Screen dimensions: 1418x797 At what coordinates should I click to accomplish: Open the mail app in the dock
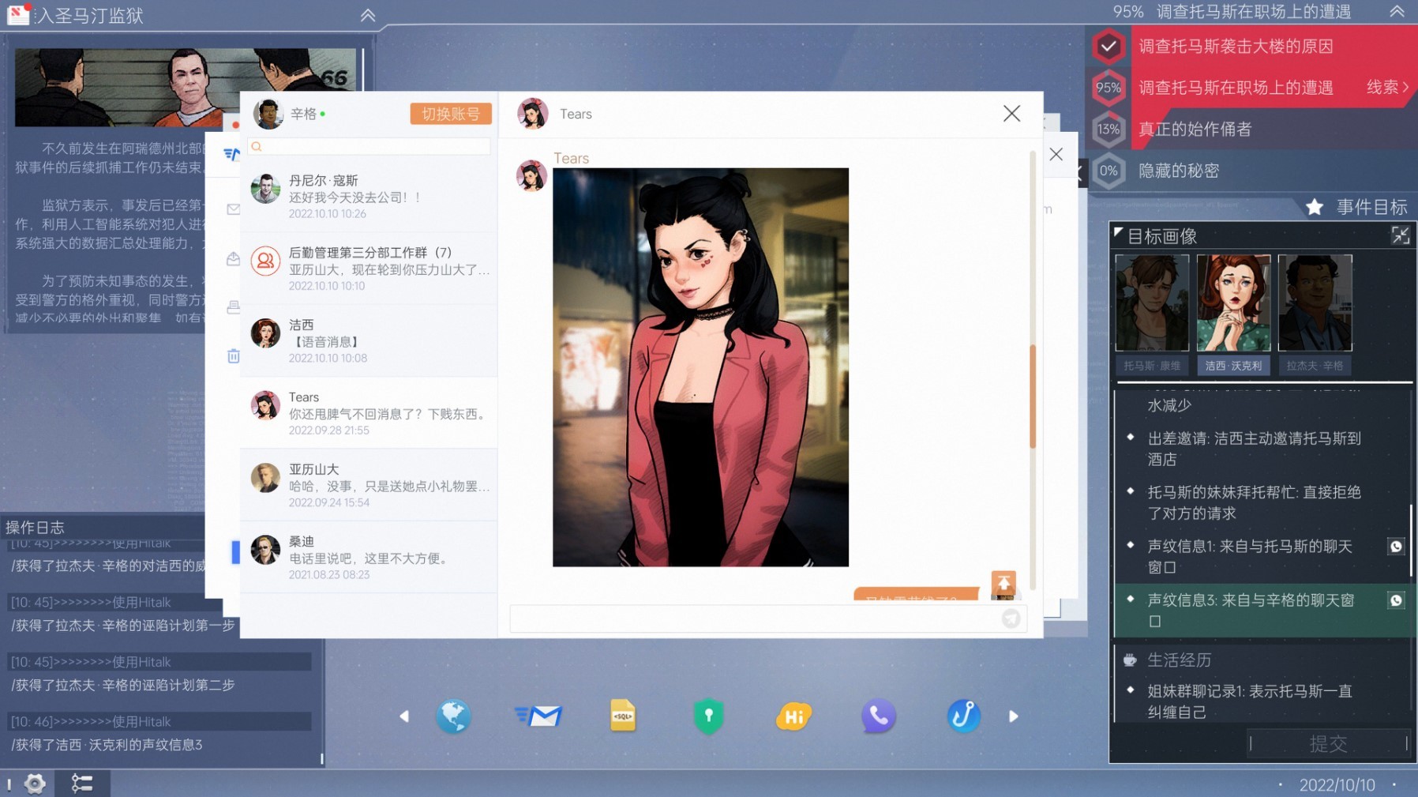(x=538, y=716)
